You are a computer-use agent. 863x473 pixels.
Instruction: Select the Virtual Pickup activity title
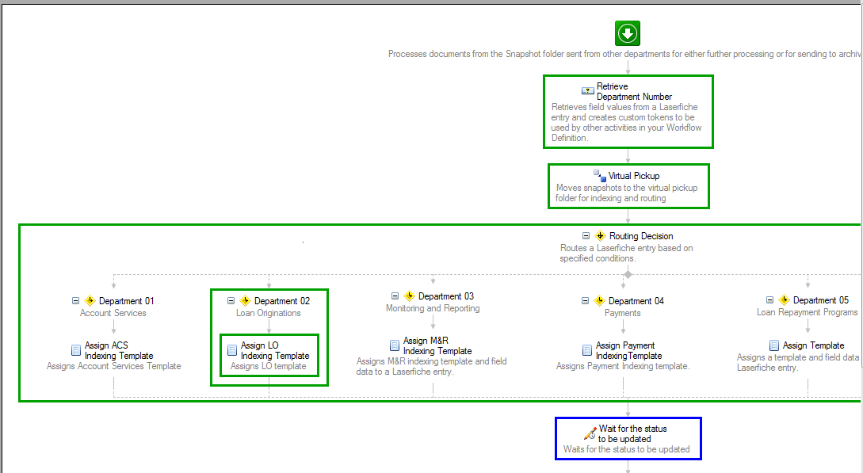[x=633, y=176]
